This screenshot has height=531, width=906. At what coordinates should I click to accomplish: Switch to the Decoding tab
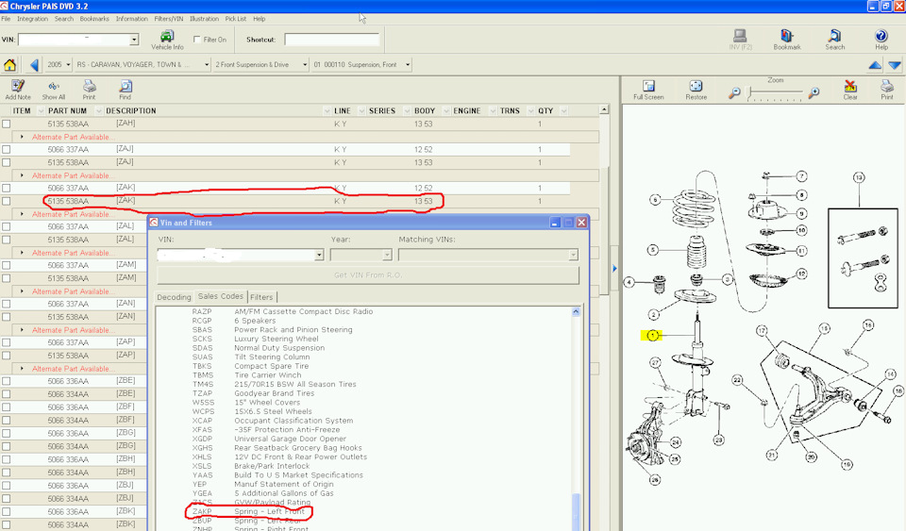click(x=174, y=297)
